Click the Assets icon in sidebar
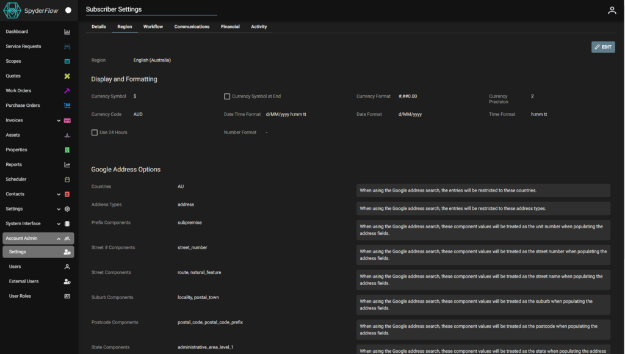Viewport: 625px width, 354px height. point(67,134)
